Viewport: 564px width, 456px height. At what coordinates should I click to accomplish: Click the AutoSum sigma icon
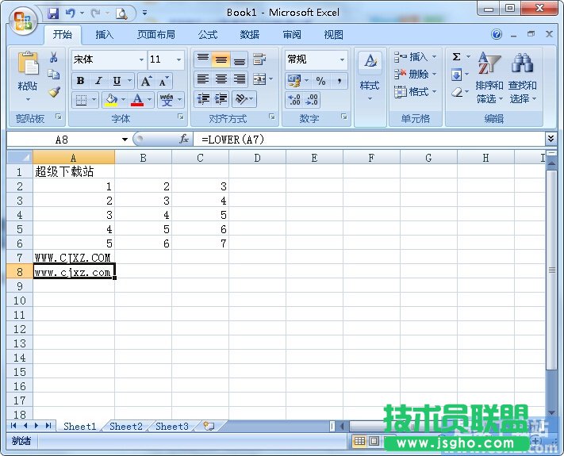[457, 57]
